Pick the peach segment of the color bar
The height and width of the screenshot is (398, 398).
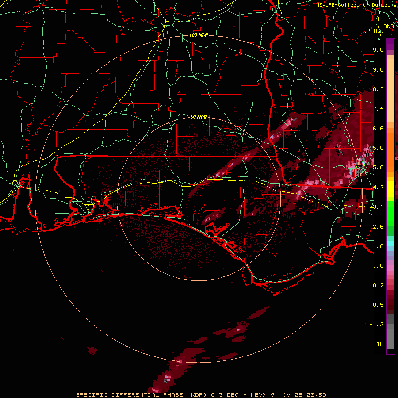tap(390, 92)
